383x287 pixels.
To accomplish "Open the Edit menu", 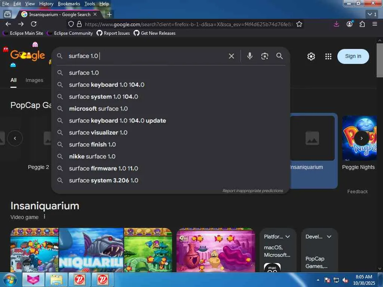I will [17, 4].
